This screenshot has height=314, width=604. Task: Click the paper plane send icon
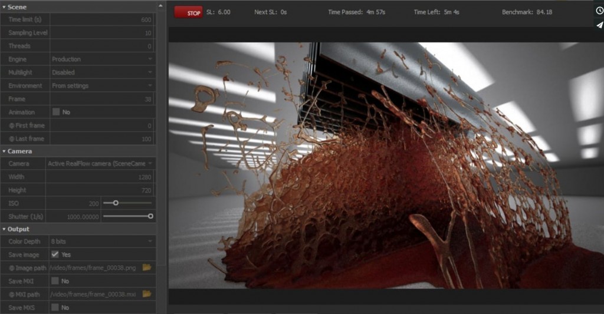coord(599,25)
